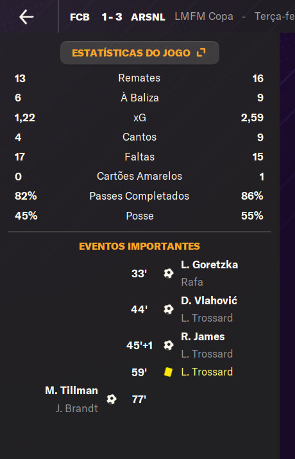Click the 1-3 score in header
Screen dimensions: 295x459
coord(112,17)
